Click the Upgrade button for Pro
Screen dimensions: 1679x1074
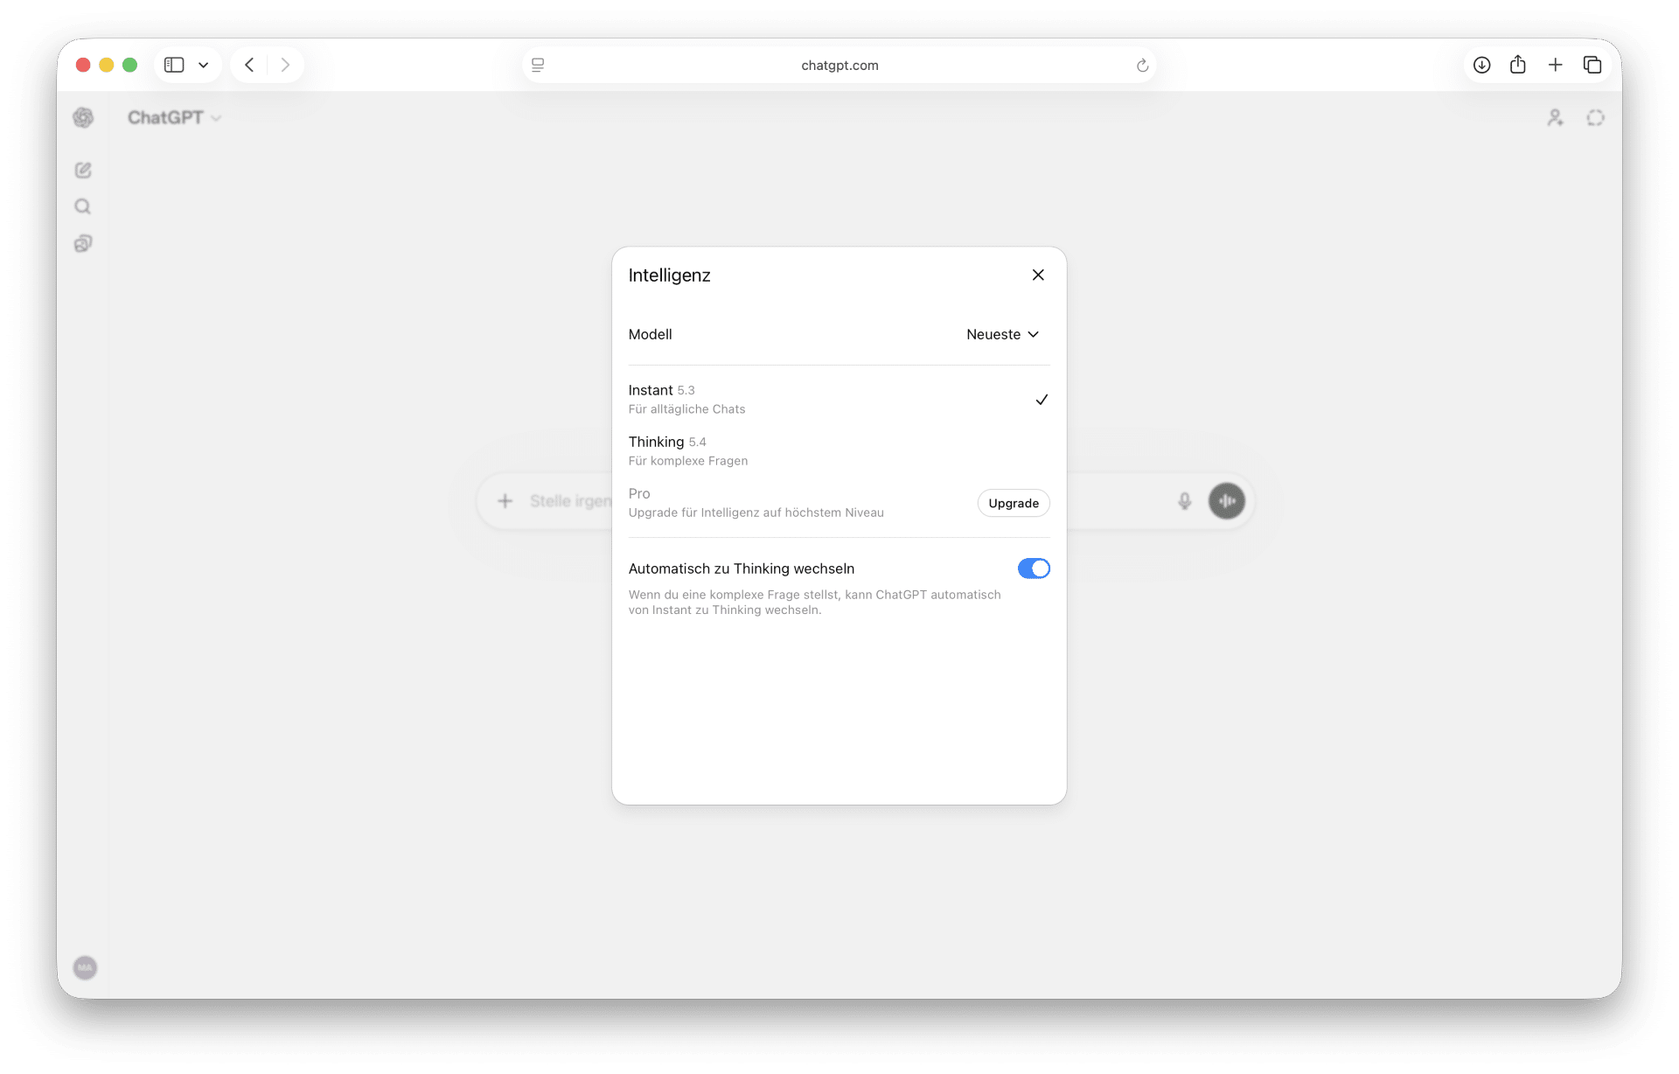tap(1013, 503)
